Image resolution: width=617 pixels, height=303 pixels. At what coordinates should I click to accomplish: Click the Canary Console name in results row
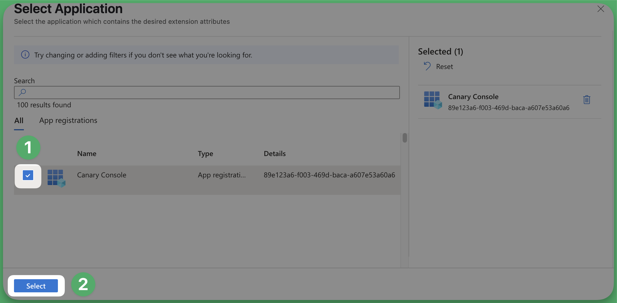point(102,175)
